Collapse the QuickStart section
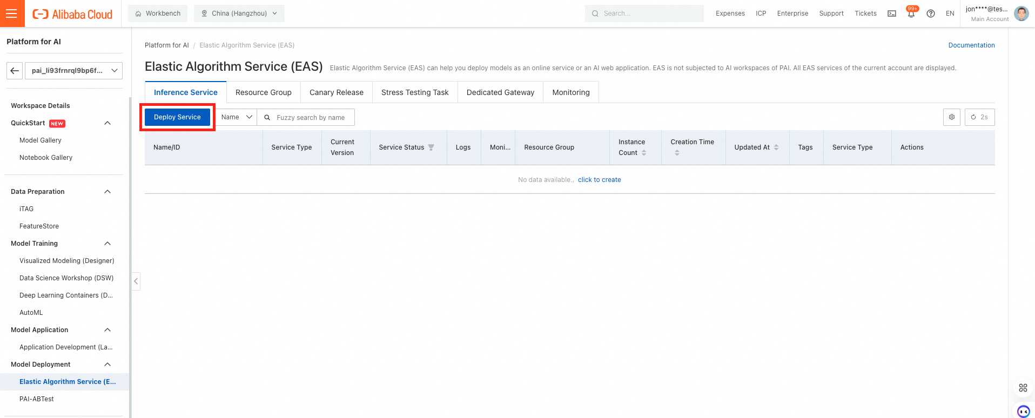This screenshot has width=1035, height=418. pyautogui.click(x=107, y=123)
